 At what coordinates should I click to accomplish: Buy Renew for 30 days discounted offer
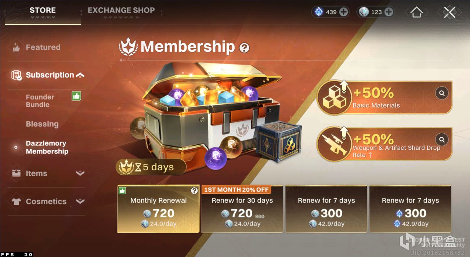click(242, 209)
